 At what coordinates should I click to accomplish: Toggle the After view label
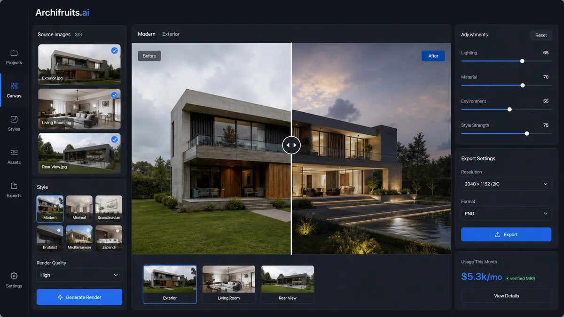click(433, 56)
